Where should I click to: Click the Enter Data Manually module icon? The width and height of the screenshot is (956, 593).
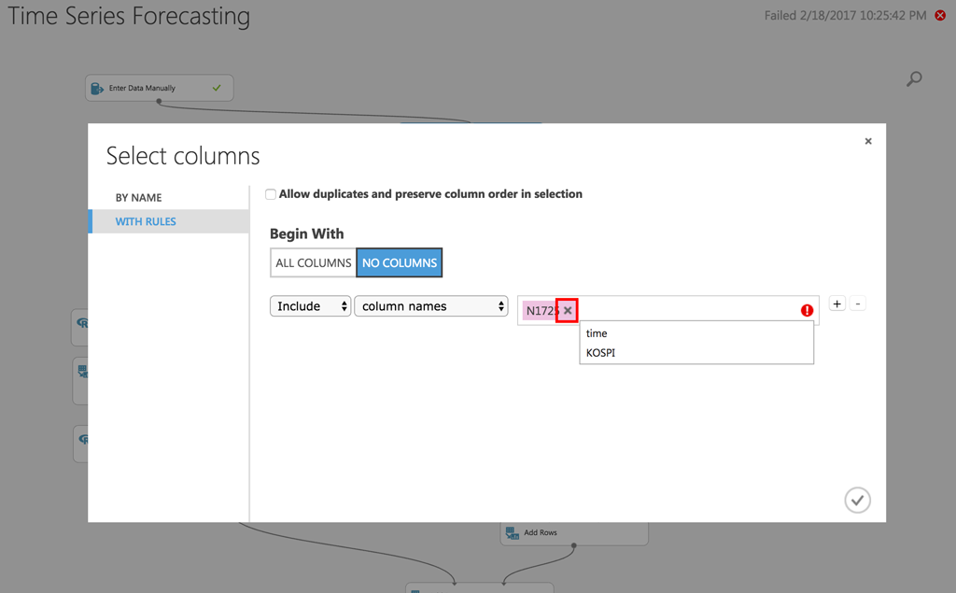(x=97, y=88)
